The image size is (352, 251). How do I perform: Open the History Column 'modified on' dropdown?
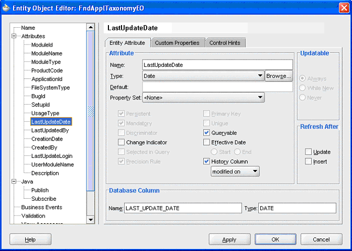[x=235, y=172]
